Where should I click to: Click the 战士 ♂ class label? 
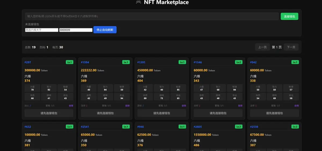(x=28, y=106)
